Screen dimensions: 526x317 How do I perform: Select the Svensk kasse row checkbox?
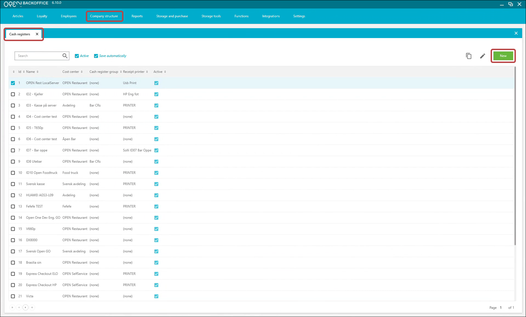(13, 184)
